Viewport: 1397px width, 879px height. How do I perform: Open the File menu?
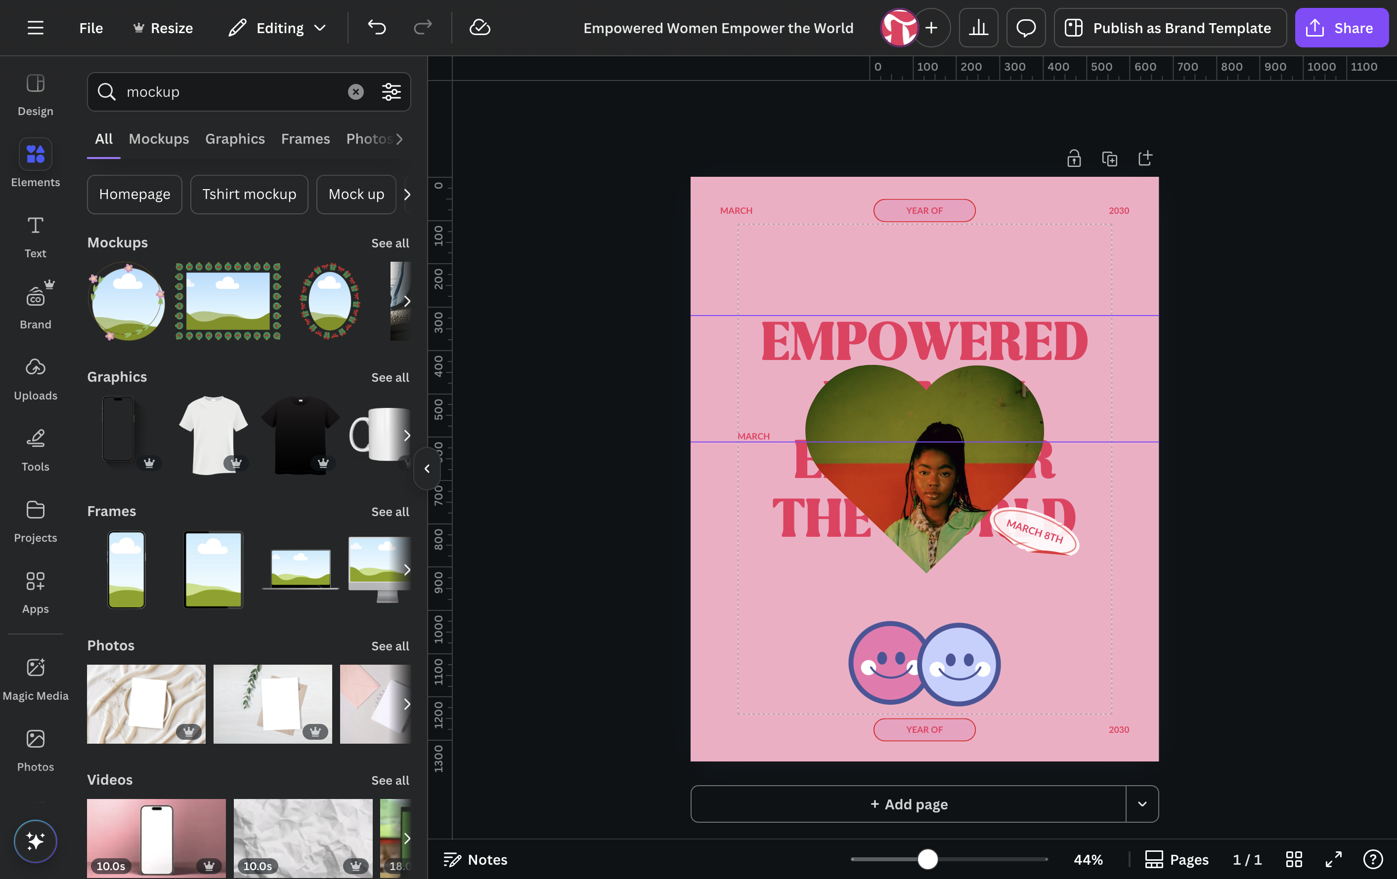[x=91, y=27]
